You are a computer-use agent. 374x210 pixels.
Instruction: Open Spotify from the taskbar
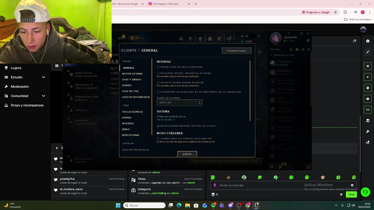[213, 205]
